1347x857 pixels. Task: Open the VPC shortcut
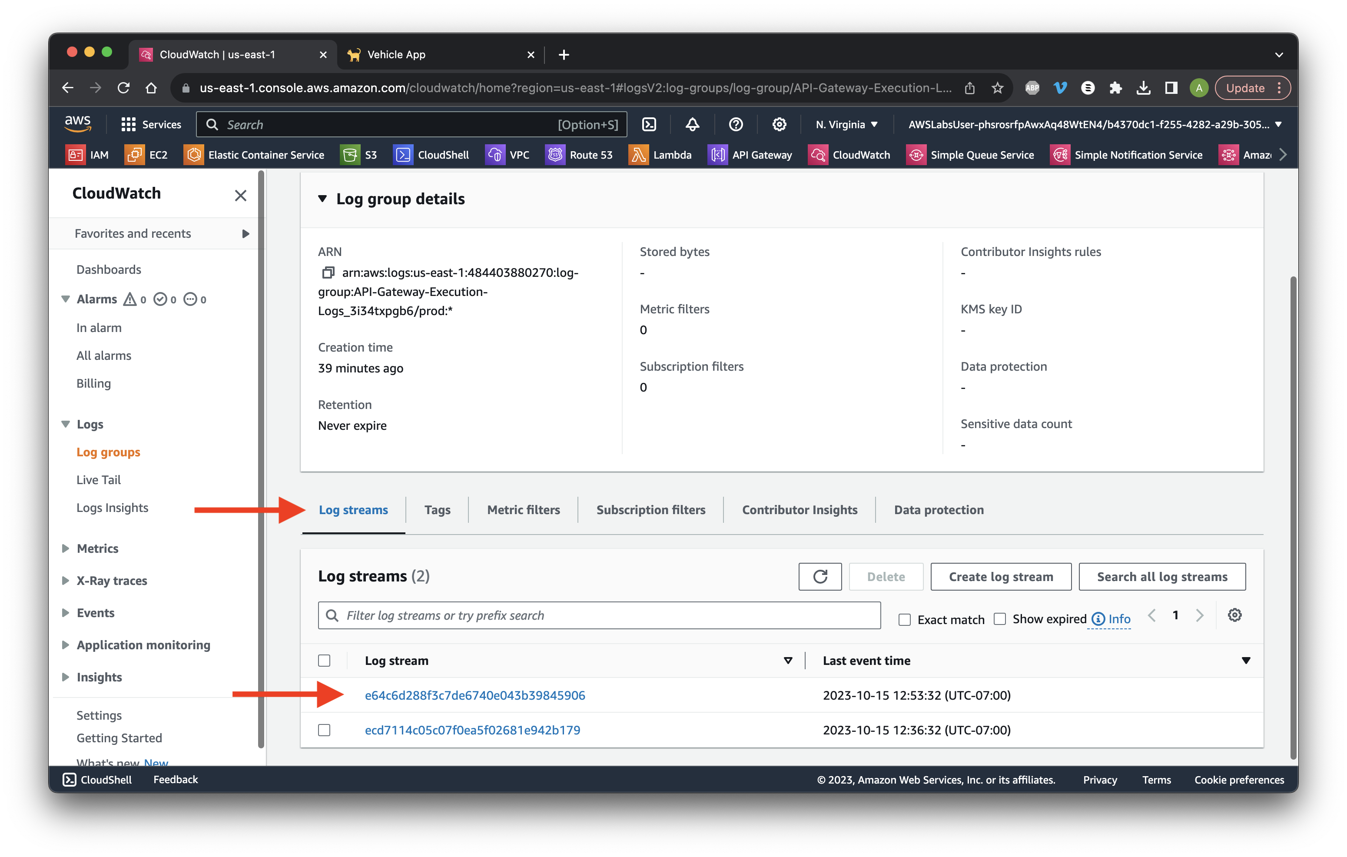pos(508,154)
